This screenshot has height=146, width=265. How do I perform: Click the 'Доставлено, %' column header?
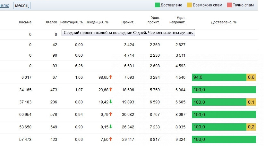224,22
